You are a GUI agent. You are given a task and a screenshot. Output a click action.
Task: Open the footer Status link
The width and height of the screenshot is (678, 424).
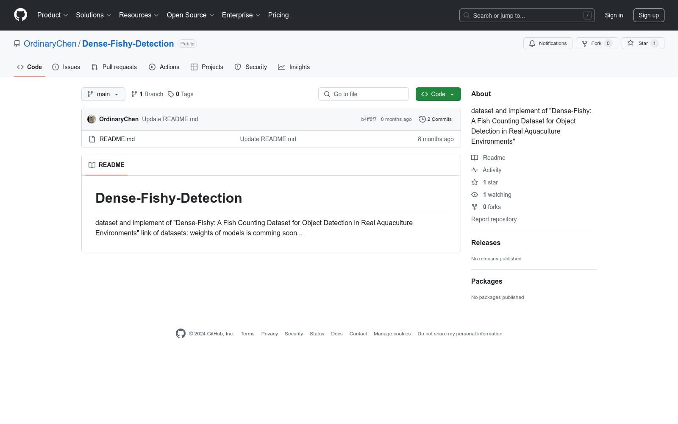point(317,334)
